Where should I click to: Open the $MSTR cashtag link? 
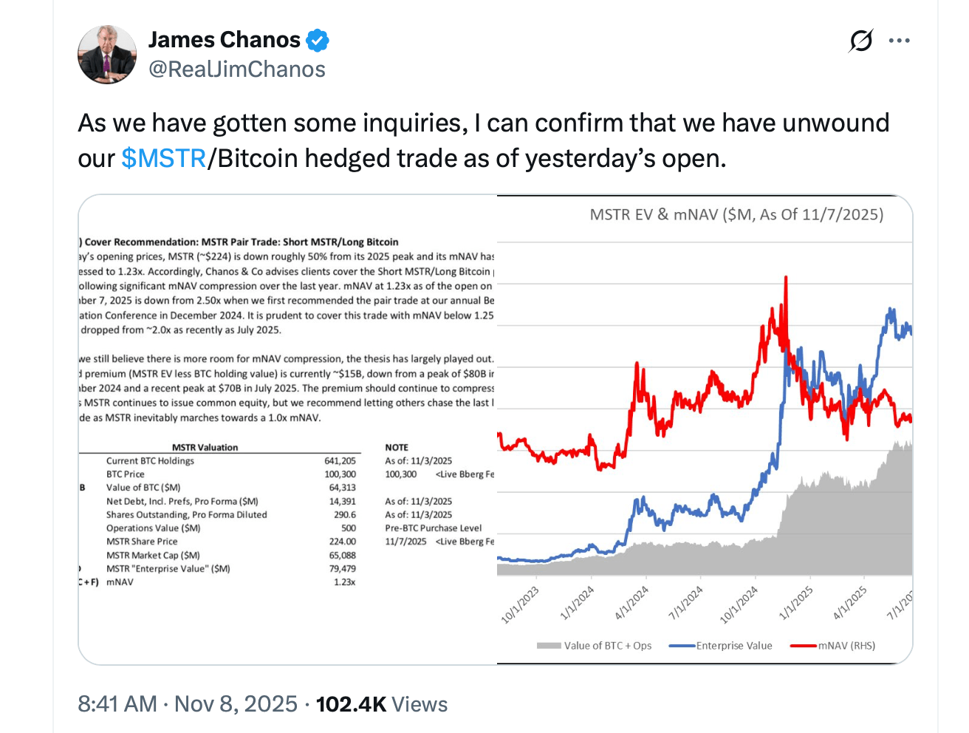163,157
